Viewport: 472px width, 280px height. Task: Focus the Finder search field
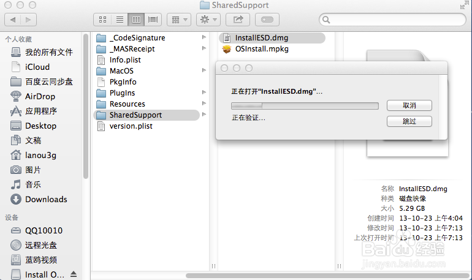(x=392, y=20)
